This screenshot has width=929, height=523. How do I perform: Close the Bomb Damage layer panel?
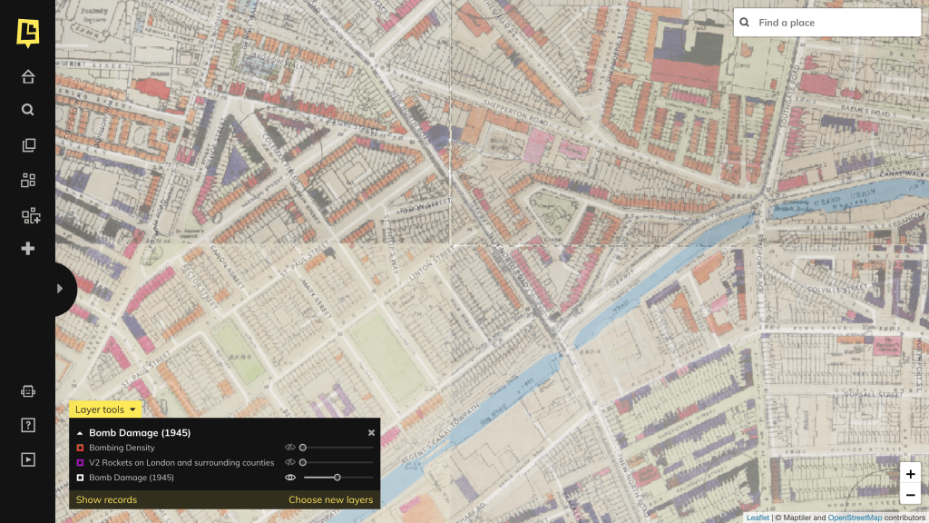click(x=371, y=433)
